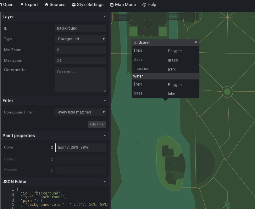Click the zoom function icon beside Opacity

(x=52, y=170)
